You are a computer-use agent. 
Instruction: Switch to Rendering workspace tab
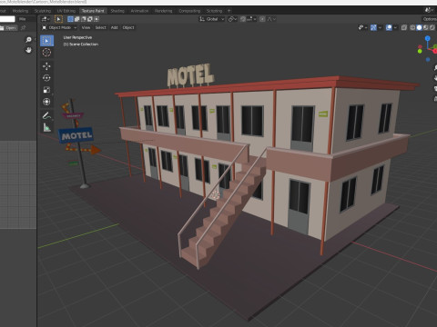(x=163, y=11)
